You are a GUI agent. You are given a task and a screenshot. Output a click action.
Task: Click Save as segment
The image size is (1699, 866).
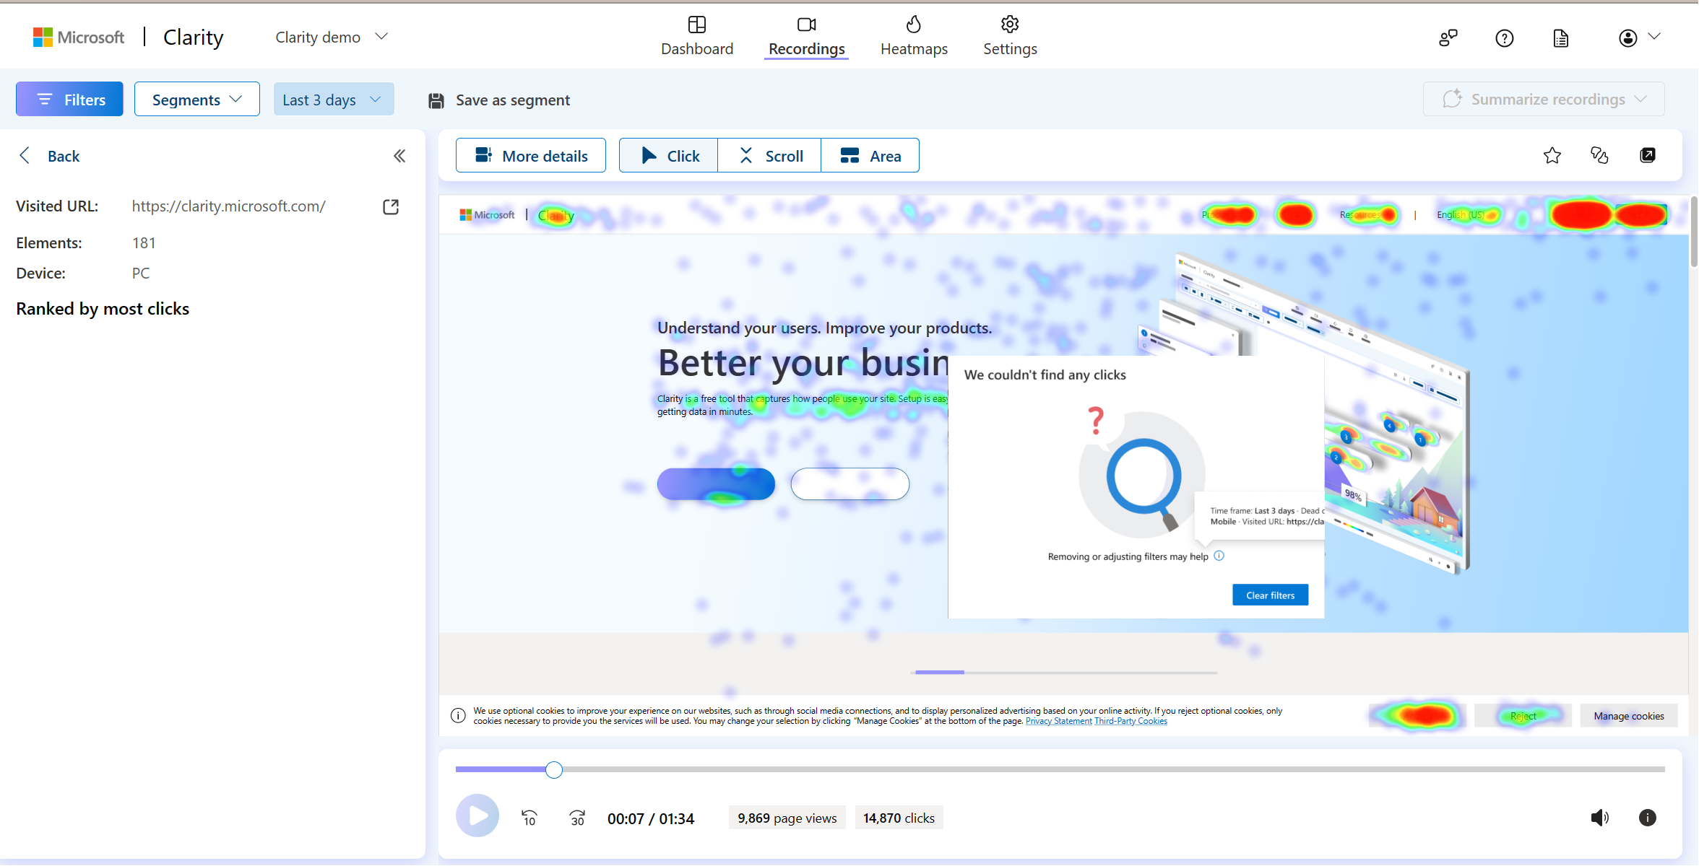click(x=499, y=100)
